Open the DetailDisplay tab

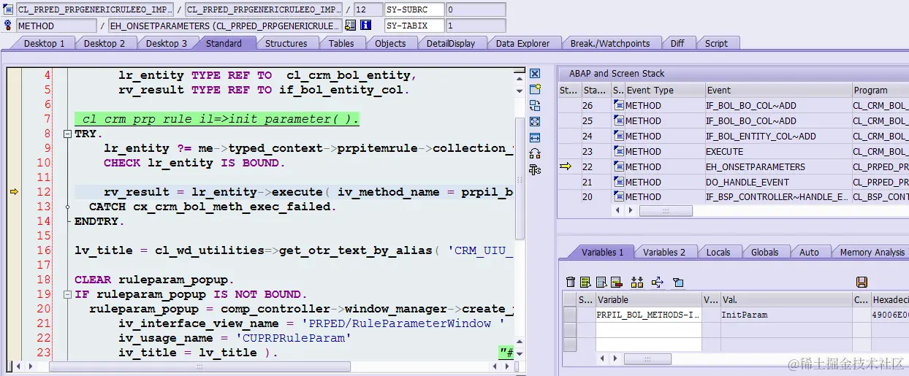[x=451, y=43]
